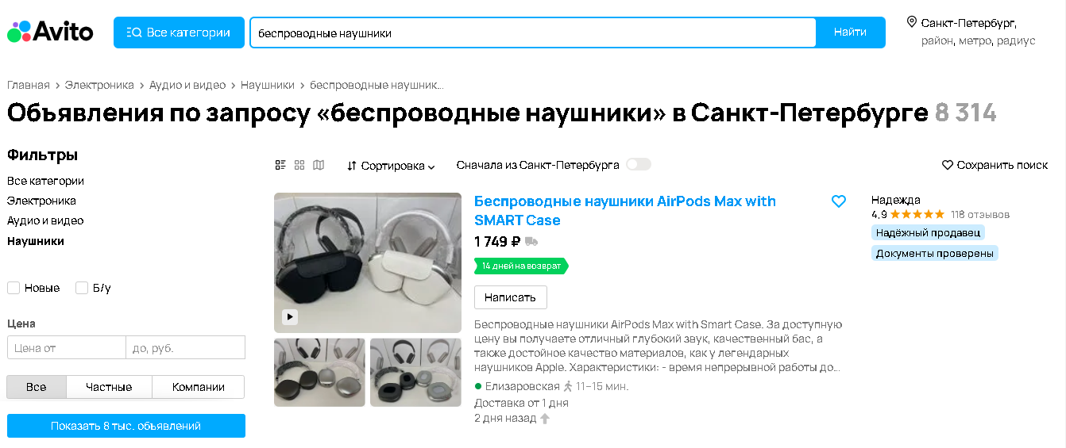Image resolution: width=1066 pixels, height=448 pixels.
Task: Click the heart icon beside Сохранить поиск
Action: click(x=948, y=165)
